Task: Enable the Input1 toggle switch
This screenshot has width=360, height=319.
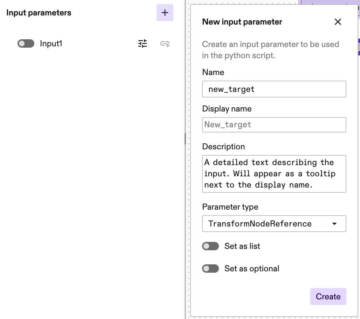Action: coord(25,43)
